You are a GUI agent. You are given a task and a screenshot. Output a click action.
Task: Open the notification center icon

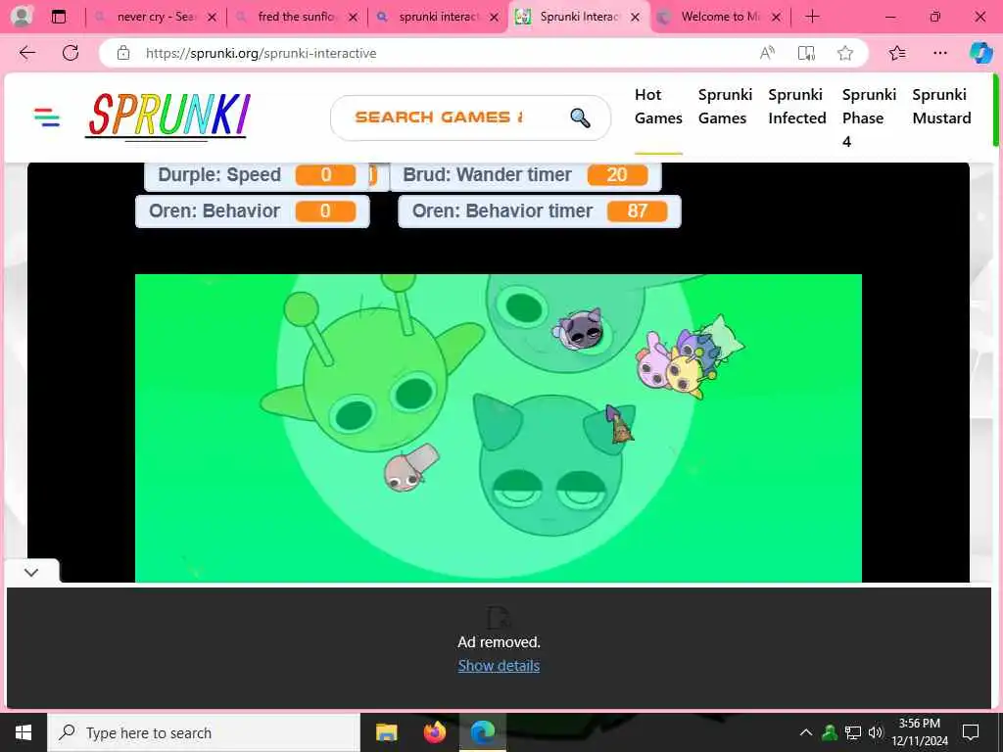[x=971, y=732]
